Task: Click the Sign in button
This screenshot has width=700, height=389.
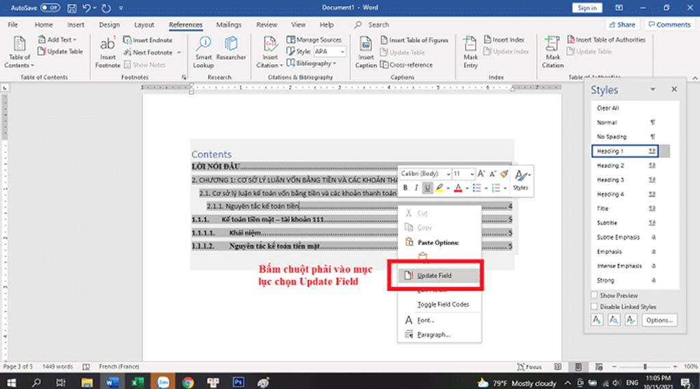Action: point(587,8)
